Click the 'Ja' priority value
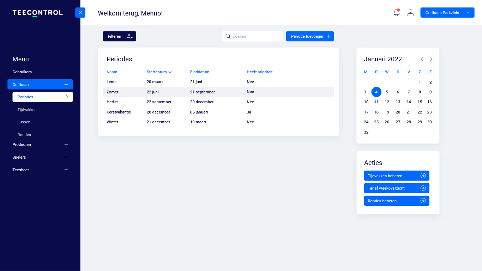Viewport: 482px width, 271px height. point(249,112)
